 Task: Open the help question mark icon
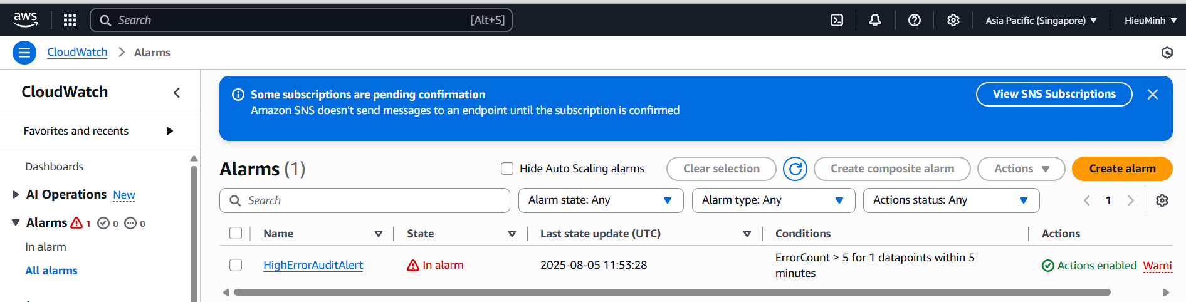click(x=915, y=20)
